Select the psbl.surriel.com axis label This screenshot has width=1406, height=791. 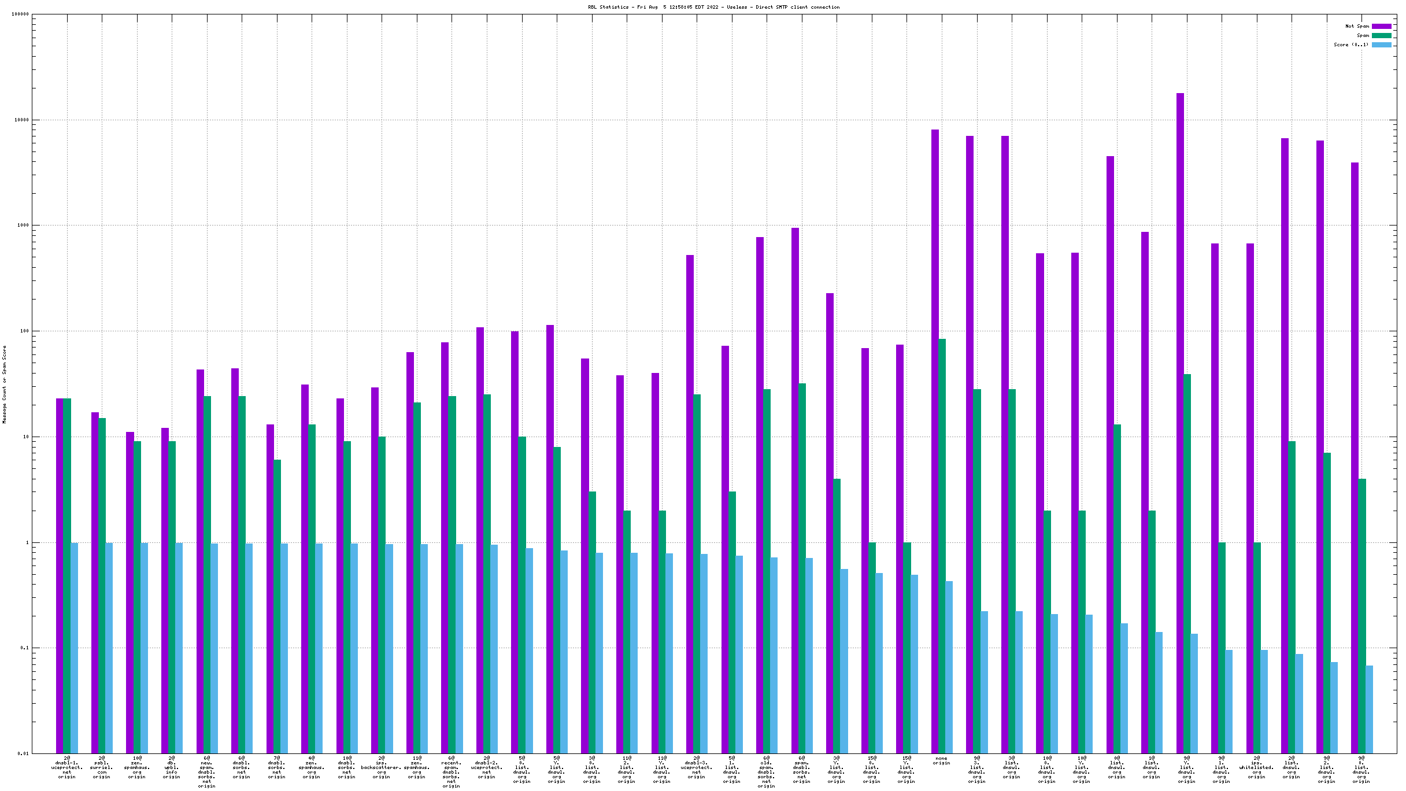(102, 767)
